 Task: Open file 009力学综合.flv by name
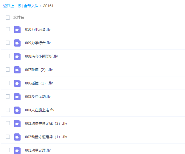[x=38, y=43]
